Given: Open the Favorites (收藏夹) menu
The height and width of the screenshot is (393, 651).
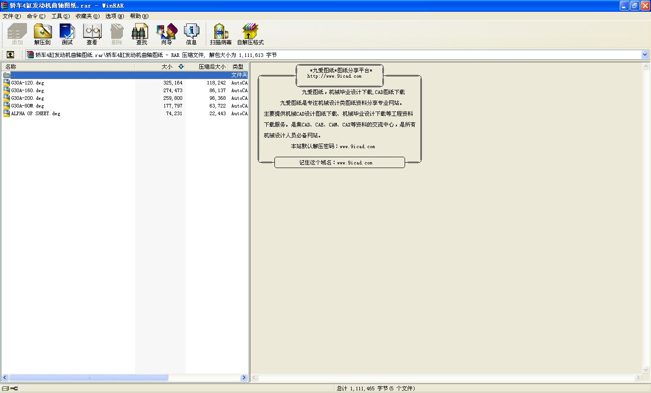Looking at the screenshot, I should [87, 16].
